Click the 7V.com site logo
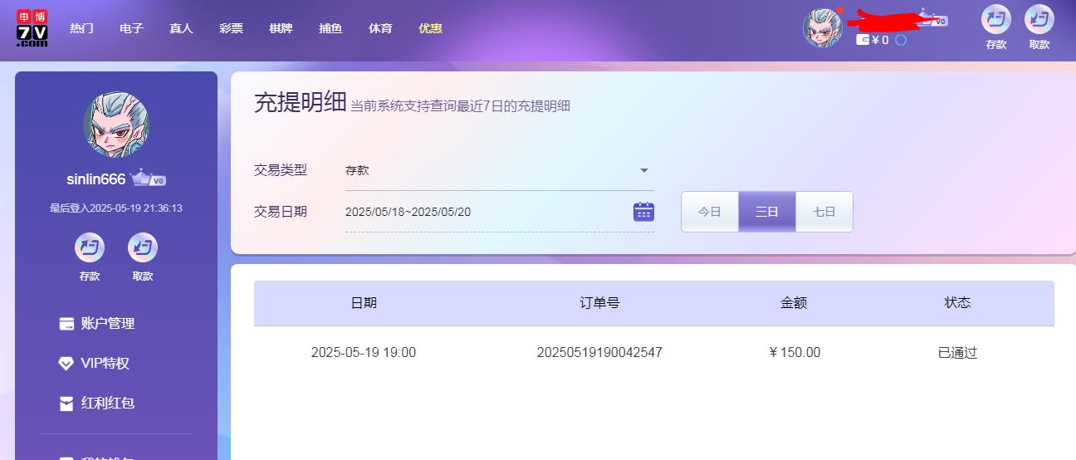The height and width of the screenshot is (460, 1076). point(32,28)
